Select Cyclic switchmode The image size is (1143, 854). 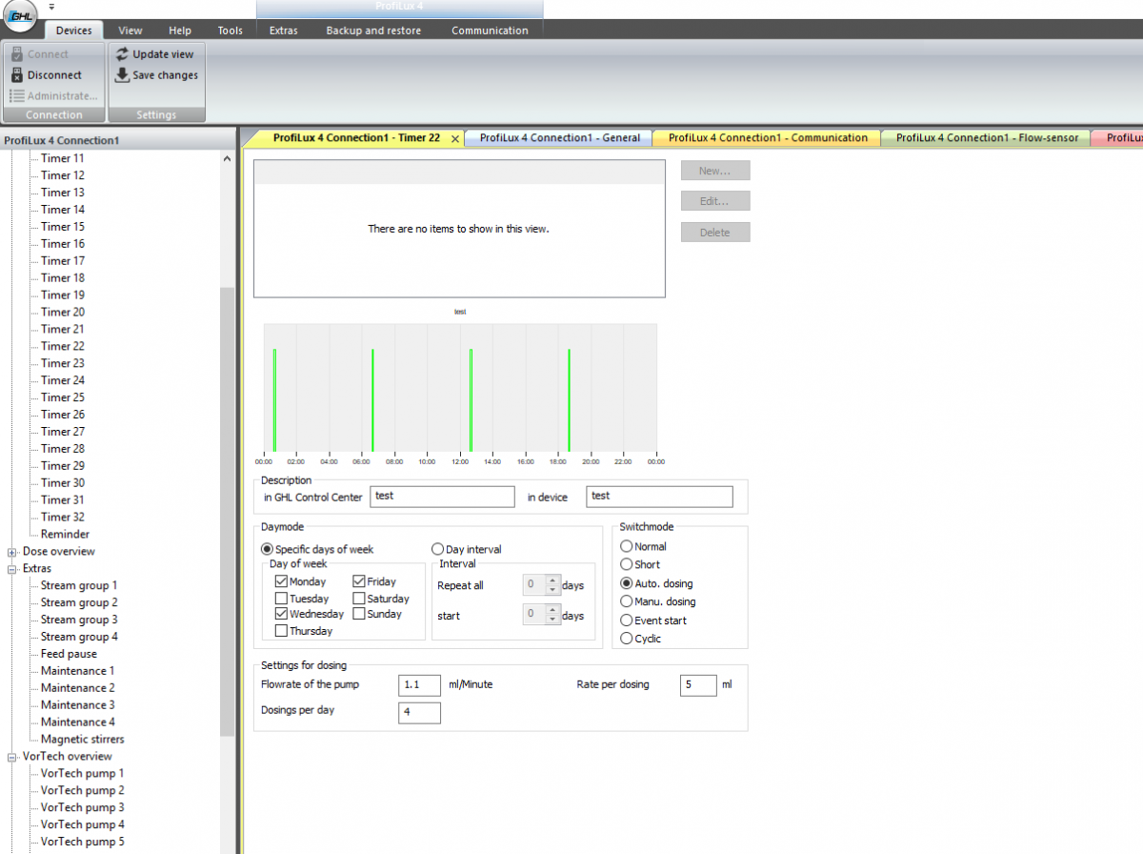[626, 639]
